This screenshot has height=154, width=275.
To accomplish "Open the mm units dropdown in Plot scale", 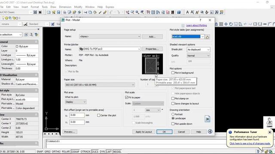I will [153, 110].
